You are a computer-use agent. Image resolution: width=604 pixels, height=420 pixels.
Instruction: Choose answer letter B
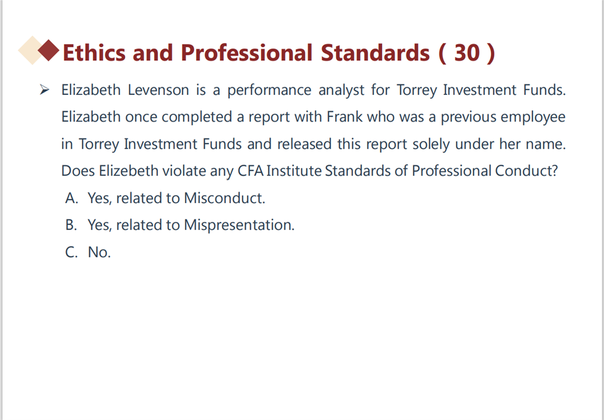(x=71, y=225)
